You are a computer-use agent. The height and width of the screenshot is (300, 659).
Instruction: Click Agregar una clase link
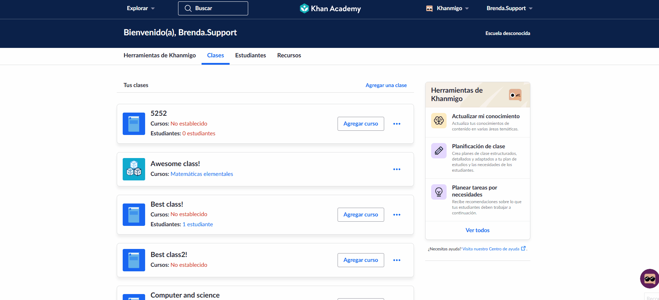tap(386, 85)
